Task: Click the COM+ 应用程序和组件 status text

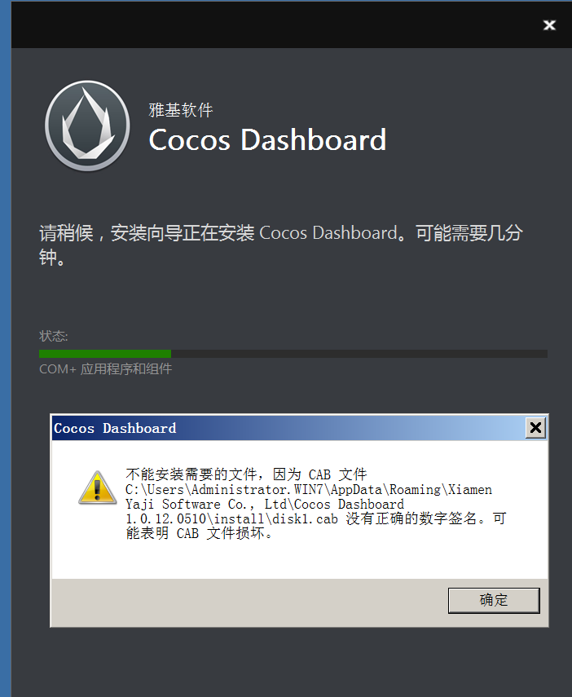Action: click(x=106, y=369)
